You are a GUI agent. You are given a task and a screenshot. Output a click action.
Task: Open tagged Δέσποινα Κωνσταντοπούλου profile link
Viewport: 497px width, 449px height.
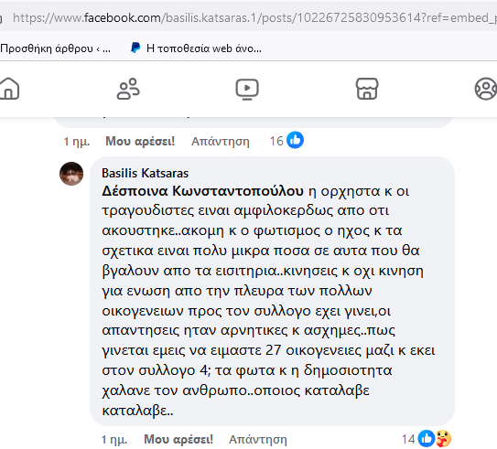coord(202,191)
